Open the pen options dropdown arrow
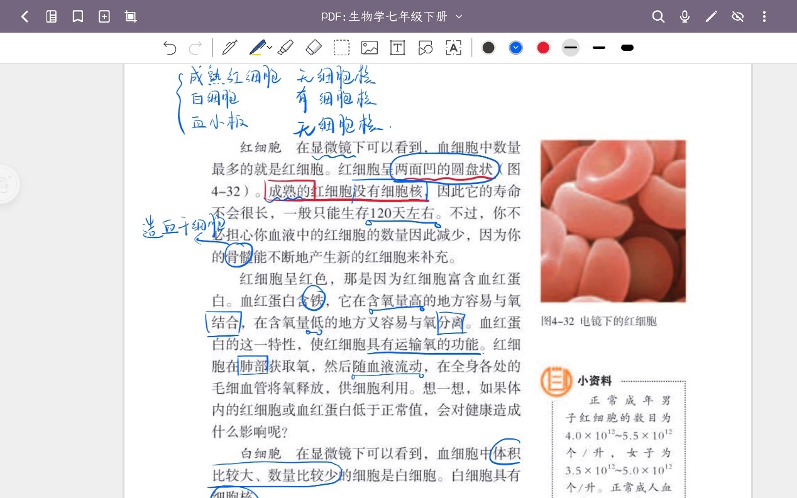Image resolution: width=797 pixels, height=498 pixels. pos(270,48)
